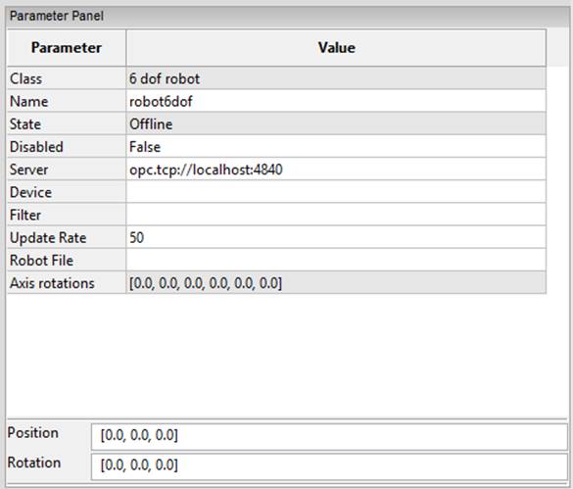Select the 'Update Rate' parameter label
The width and height of the screenshot is (573, 489).
(67, 237)
